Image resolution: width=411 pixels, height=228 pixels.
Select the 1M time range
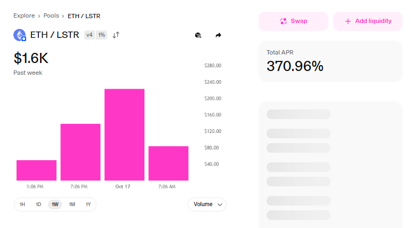coord(72,205)
